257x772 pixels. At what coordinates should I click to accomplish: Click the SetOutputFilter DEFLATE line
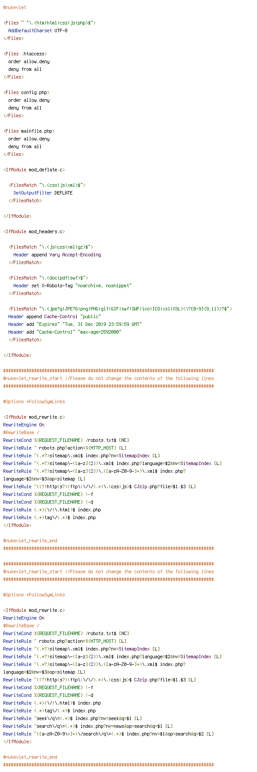tap(43, 193)
